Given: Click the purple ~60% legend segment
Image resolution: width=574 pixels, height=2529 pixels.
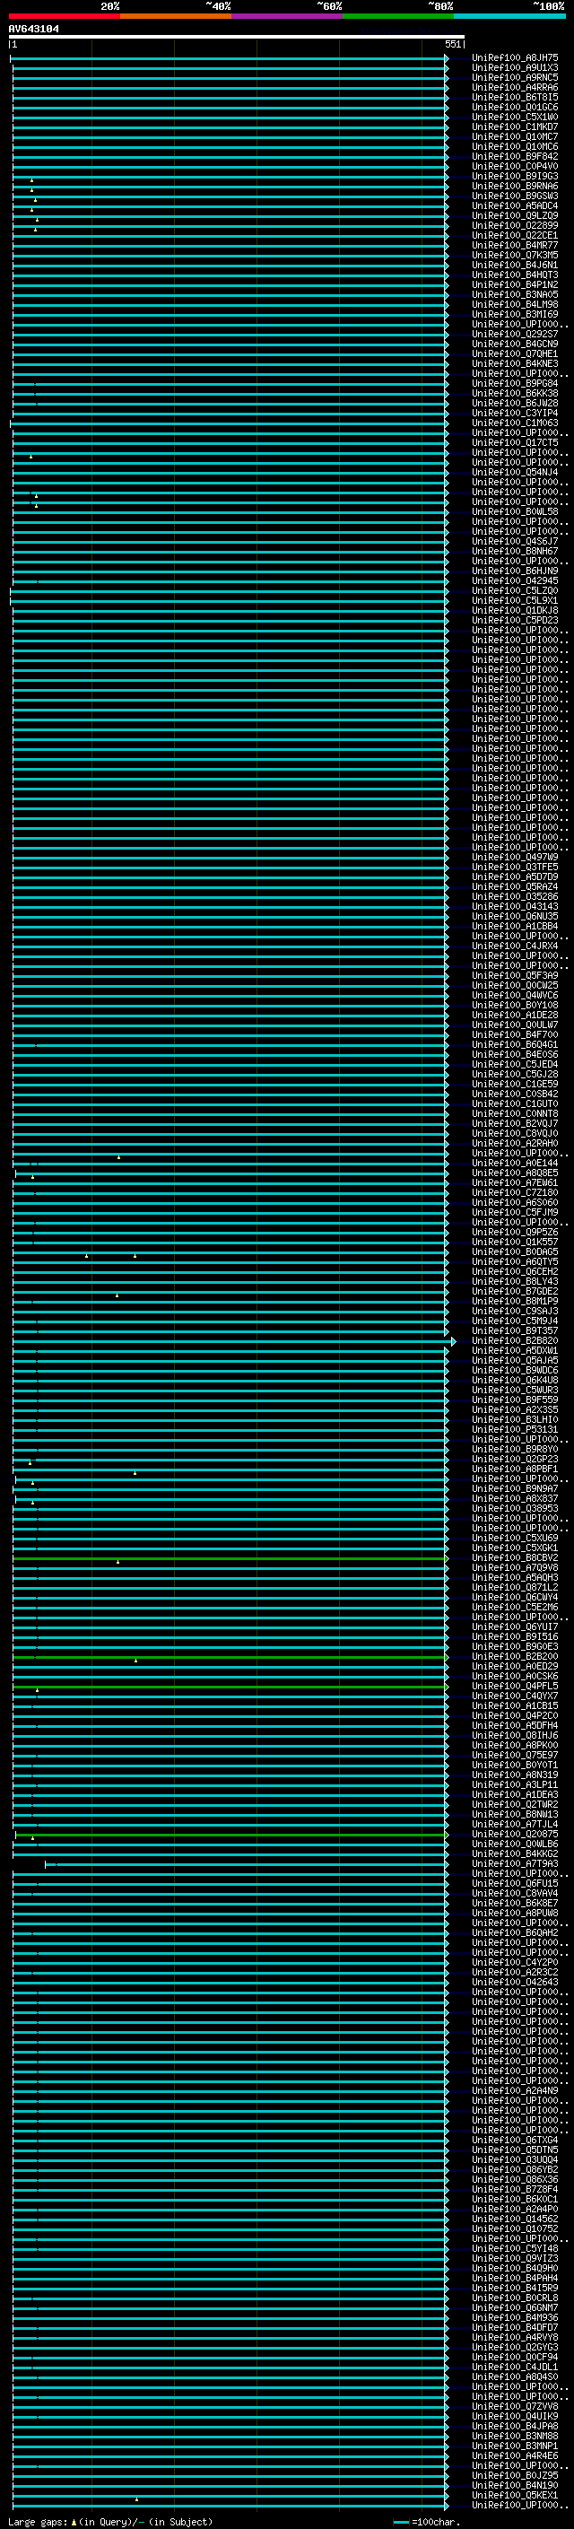Looking at the screenshot, I should pos(288,16).
